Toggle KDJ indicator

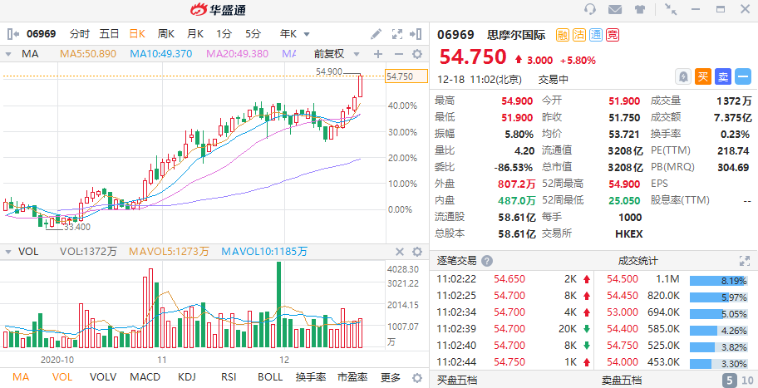(187, 377)
